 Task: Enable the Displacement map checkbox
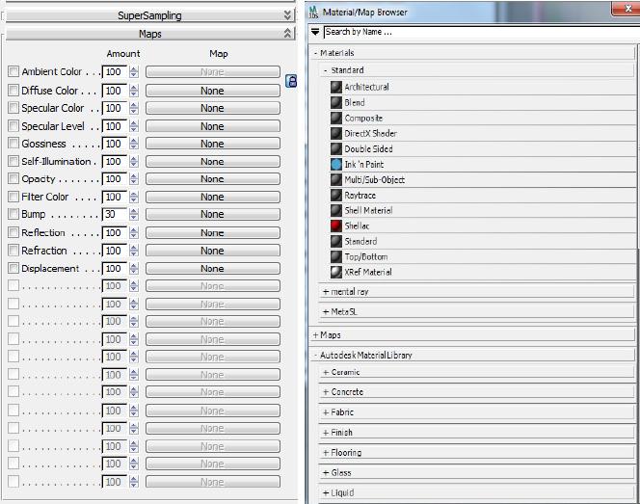pos(13,268)
